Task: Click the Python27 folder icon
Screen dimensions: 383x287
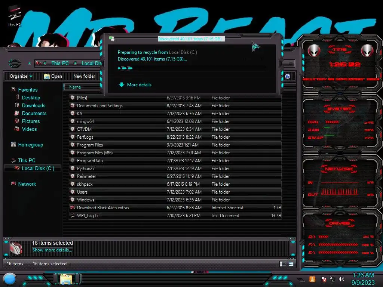Action: (73, 168)
